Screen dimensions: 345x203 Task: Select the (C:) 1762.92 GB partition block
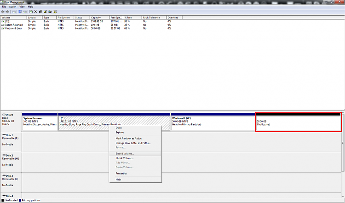[114, 122]
